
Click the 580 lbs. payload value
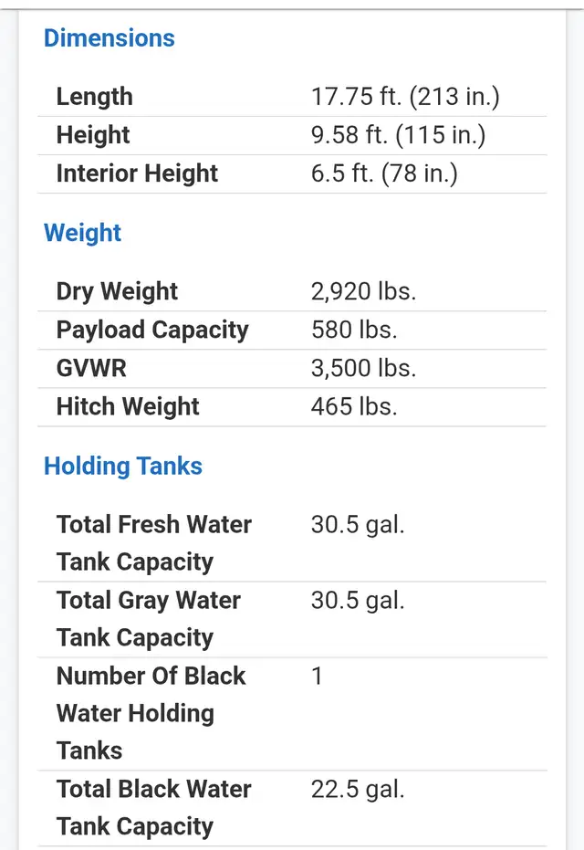click(354, 331)
